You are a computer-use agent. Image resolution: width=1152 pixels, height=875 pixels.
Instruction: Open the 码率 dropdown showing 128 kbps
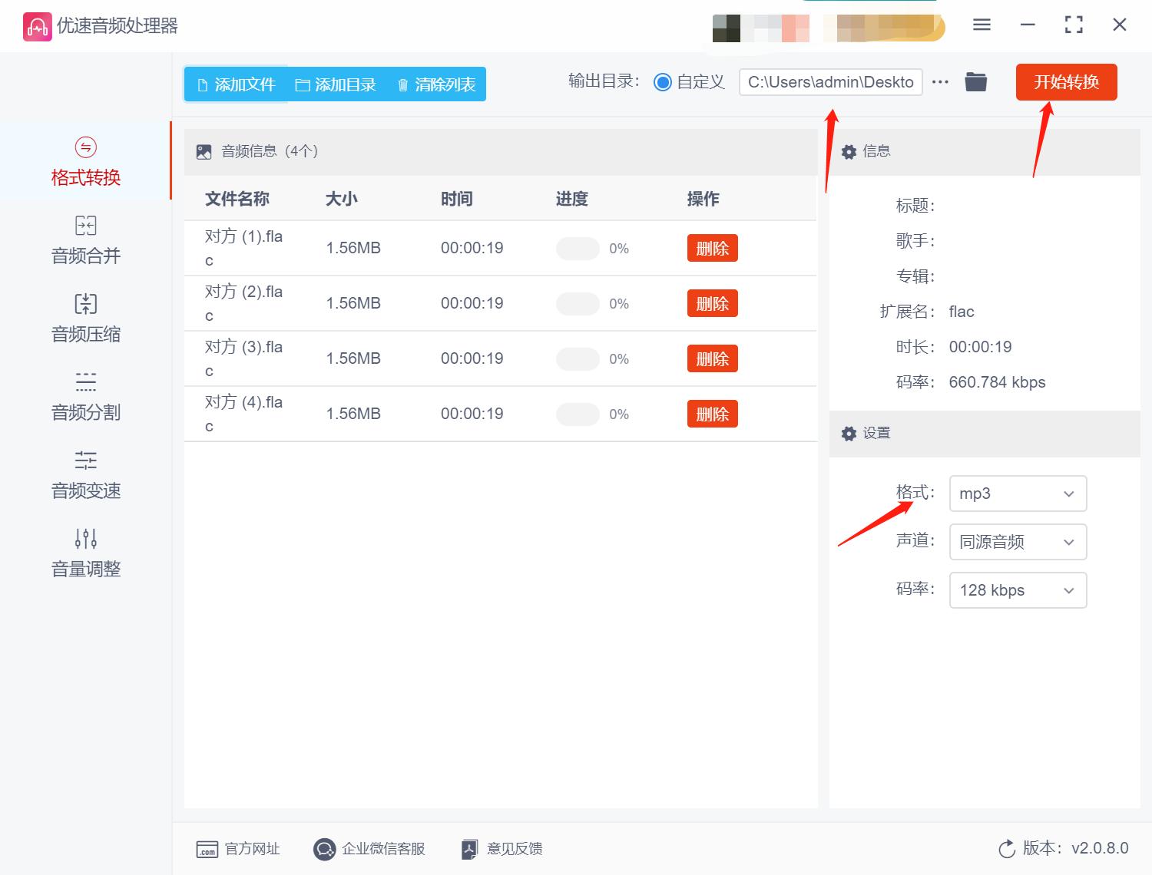tap(1018, 590)
